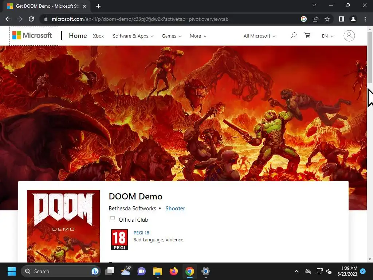The width and height of the screenshot is (373, 280).
Task: Open the site search magnifier icon
Action: pyautogui.click(x=294, y=35)
